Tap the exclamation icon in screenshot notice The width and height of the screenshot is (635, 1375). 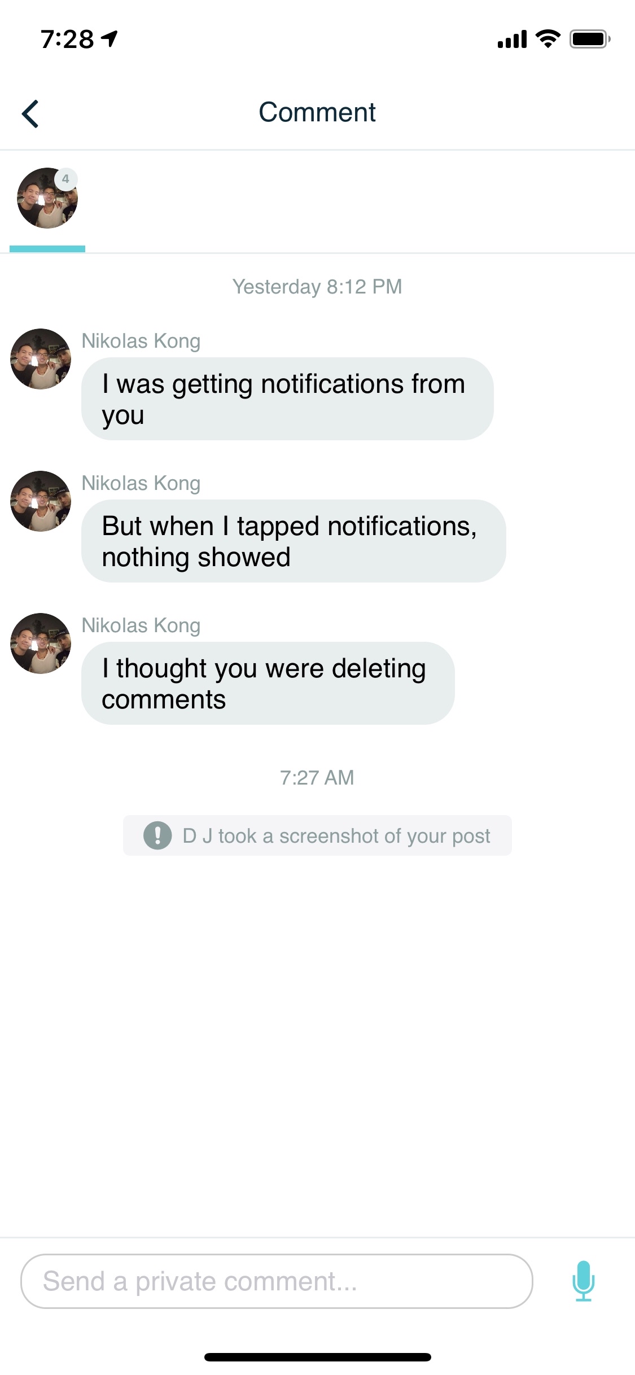coord(157,835)
